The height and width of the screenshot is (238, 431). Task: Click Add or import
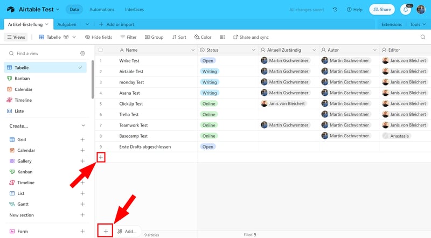116,24
